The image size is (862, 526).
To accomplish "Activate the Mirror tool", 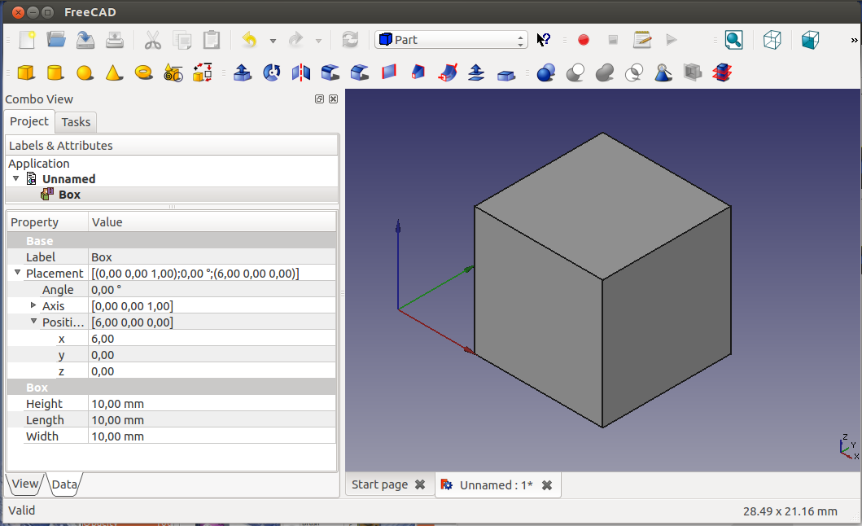I will tap(301, 73).
